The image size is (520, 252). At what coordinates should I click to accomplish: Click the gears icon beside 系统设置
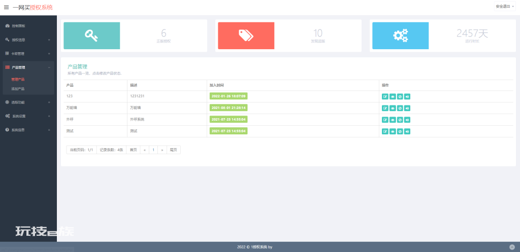7,116
